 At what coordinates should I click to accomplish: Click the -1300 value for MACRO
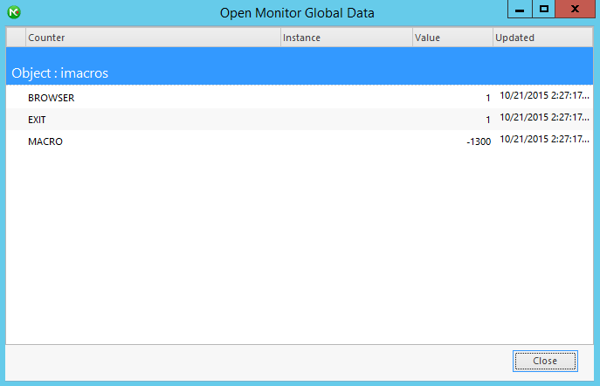[x=479, y=142]
